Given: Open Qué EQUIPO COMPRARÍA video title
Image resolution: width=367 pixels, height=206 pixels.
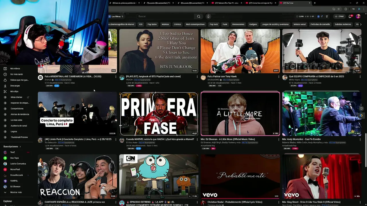Looking at the screenshot, I should click(x=317, y=77).
